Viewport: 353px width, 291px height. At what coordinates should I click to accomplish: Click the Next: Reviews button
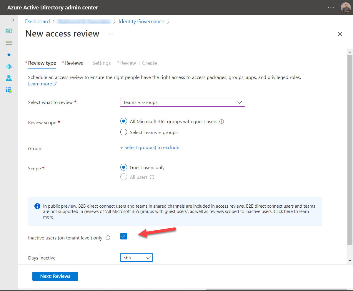pos(55,276)
